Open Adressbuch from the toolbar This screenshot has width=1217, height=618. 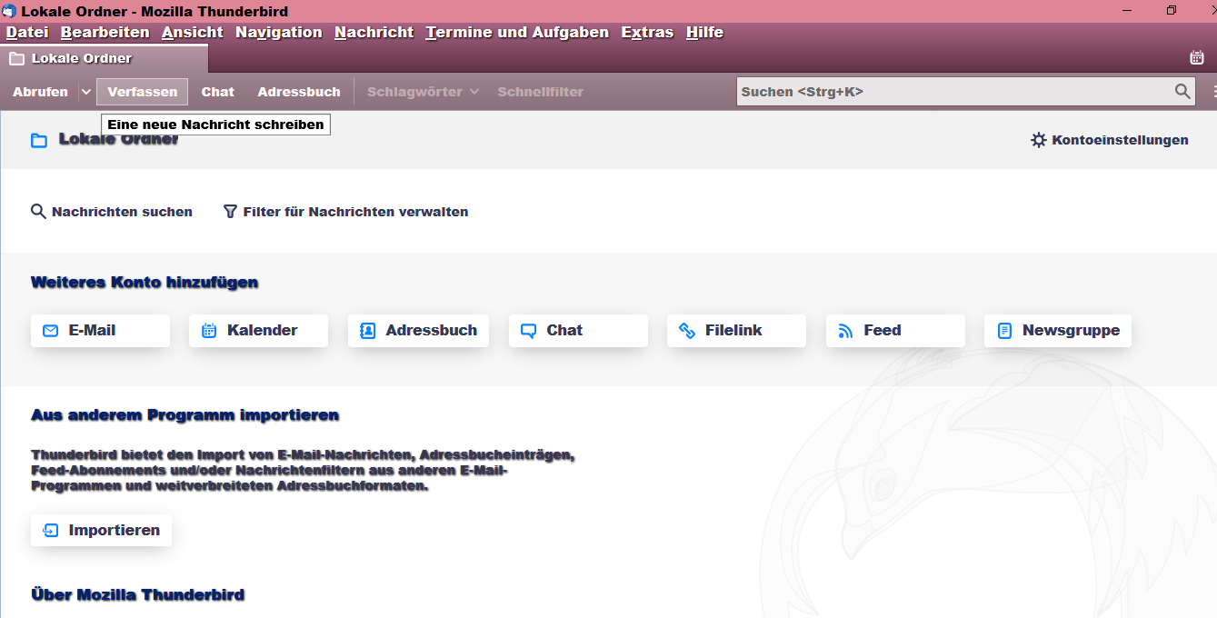click(299, 92)
